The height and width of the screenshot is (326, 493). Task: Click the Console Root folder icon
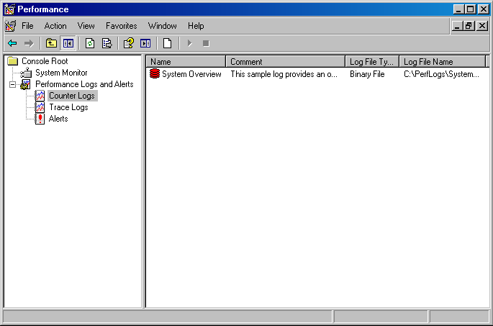pos(12,60)
